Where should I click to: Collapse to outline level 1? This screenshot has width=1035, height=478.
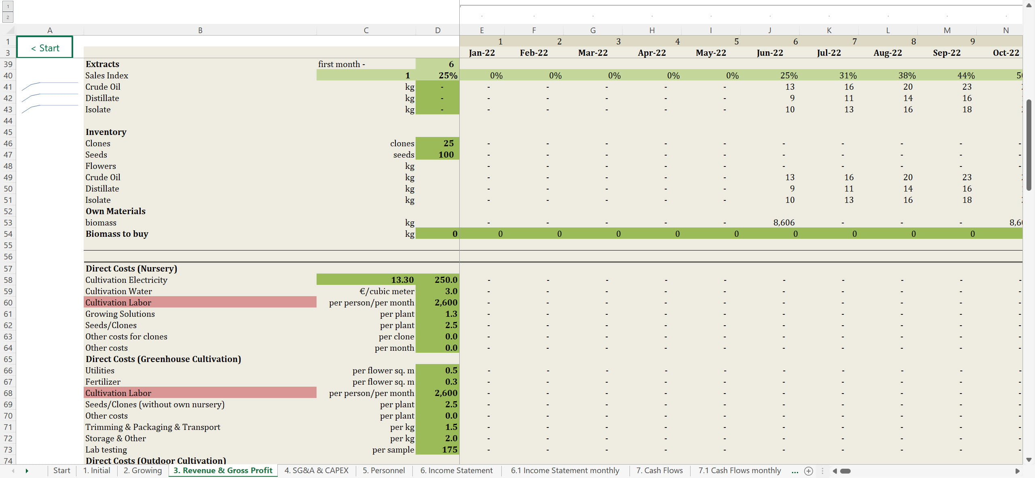[x=8, y=6]
